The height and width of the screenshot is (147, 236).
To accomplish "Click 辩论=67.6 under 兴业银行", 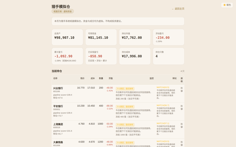I will click(x=58, y=98).
